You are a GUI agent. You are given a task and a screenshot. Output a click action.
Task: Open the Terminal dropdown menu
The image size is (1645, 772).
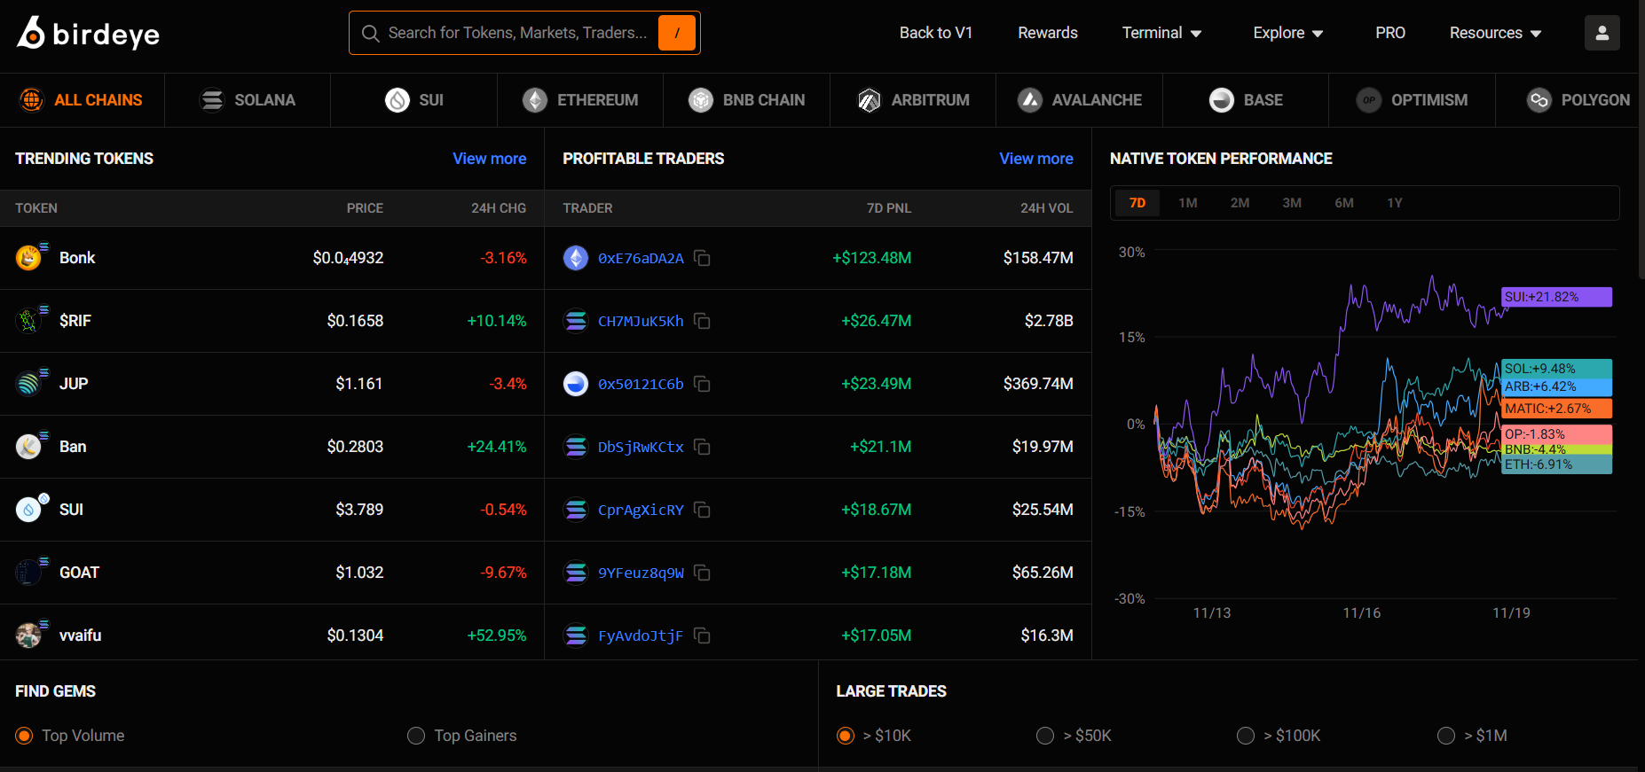point(1161,33)
